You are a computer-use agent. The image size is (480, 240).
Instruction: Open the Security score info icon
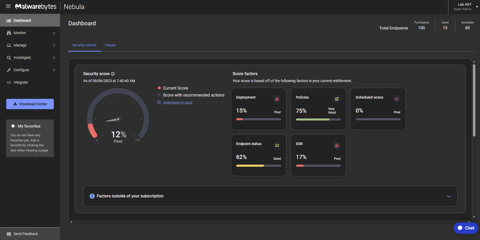pos(113,74)
